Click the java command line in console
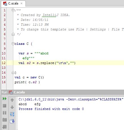Image resolution: width=124 pixels, height=130 pixels. coord(71,99)
